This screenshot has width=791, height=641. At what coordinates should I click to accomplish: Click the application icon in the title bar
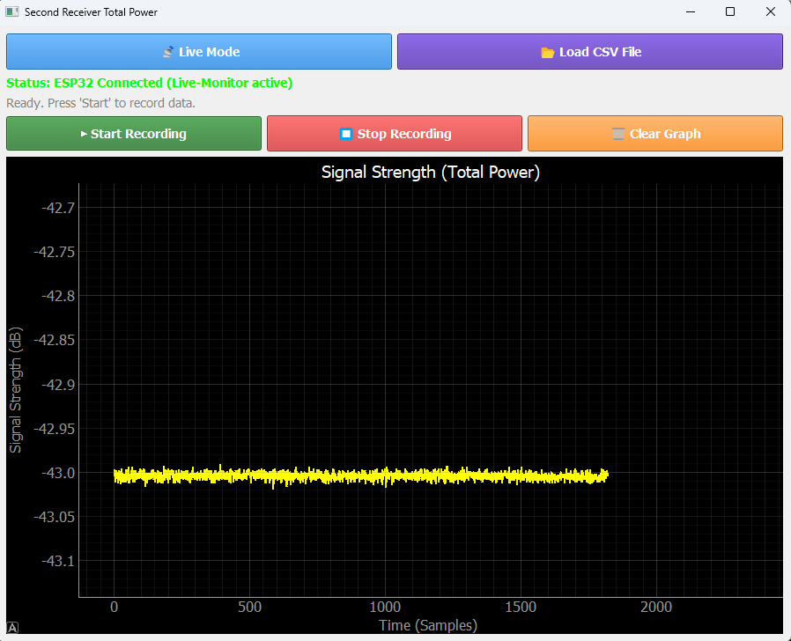[x=12, y=12]
